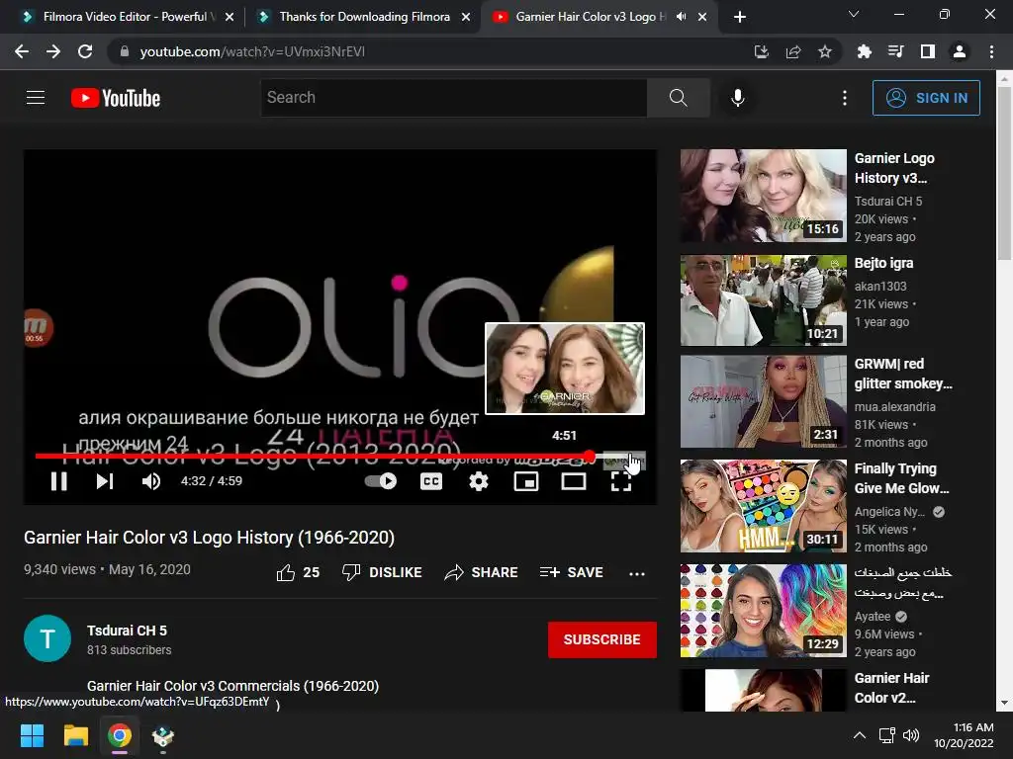Image resolution: width=1013 pixels, height=759 pixels.
Task: Start voice search with microphone icon
Action: click(737, 98)
